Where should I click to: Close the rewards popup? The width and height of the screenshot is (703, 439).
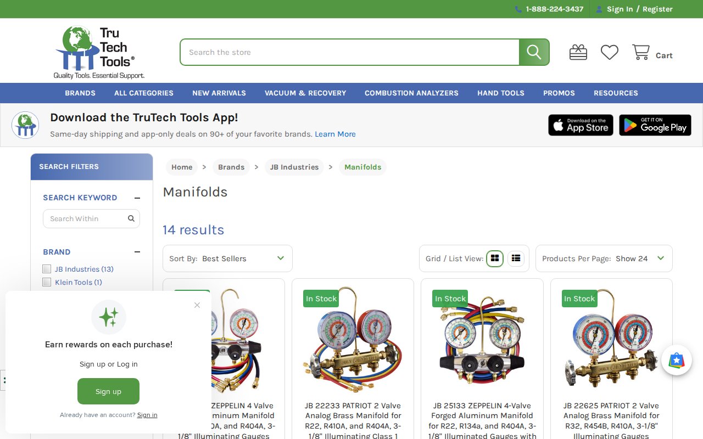pos(197,305)
